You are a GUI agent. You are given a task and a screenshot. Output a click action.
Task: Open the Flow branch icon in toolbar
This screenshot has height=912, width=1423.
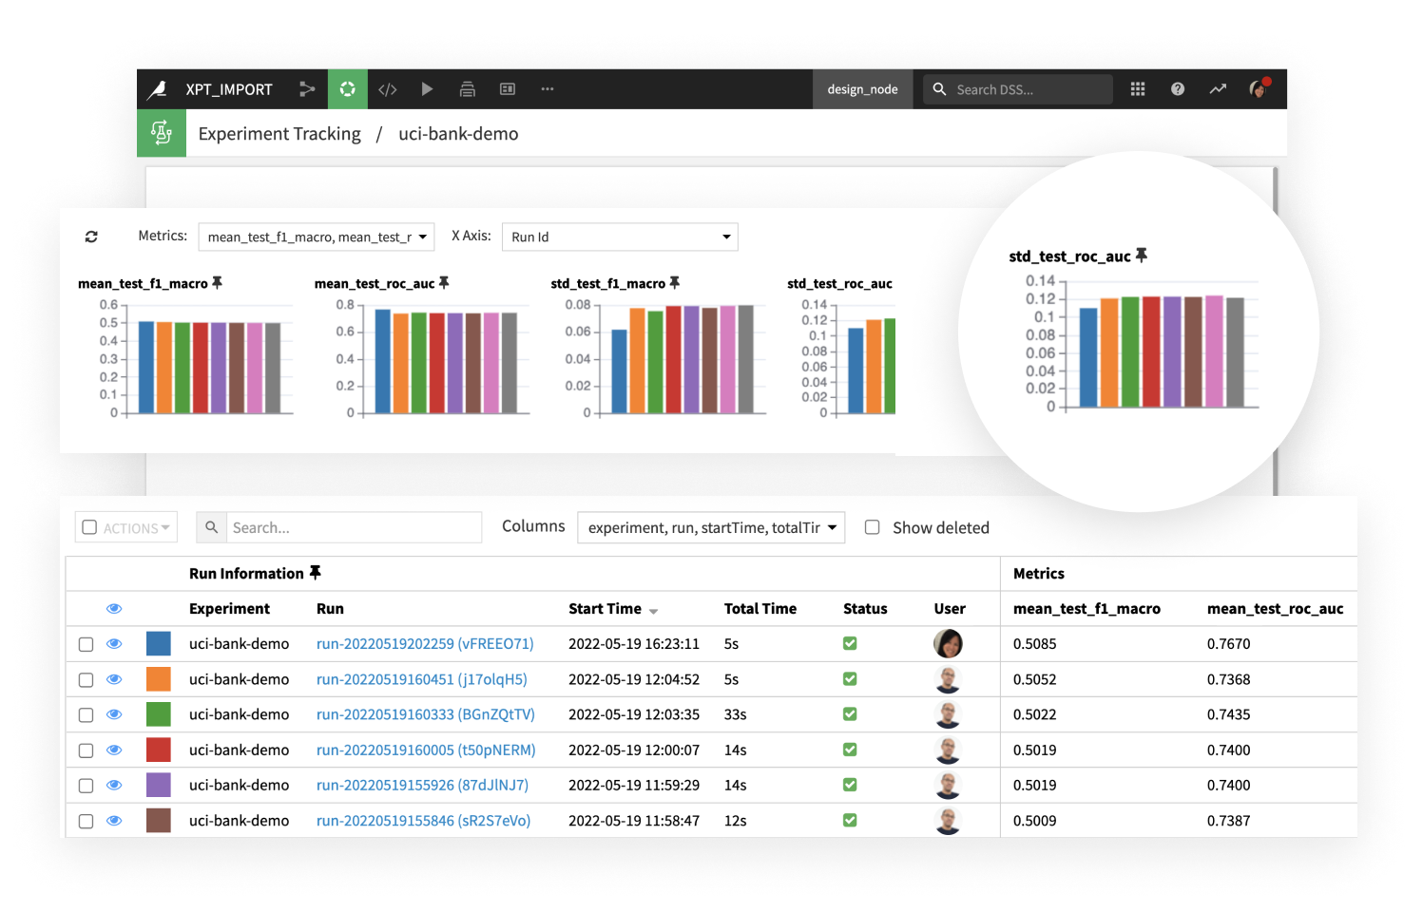[x=307, y=88]
